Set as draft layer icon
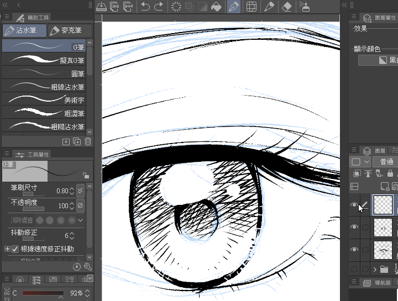Viewport: 398px width, 301px height. (x=379, y=173)
